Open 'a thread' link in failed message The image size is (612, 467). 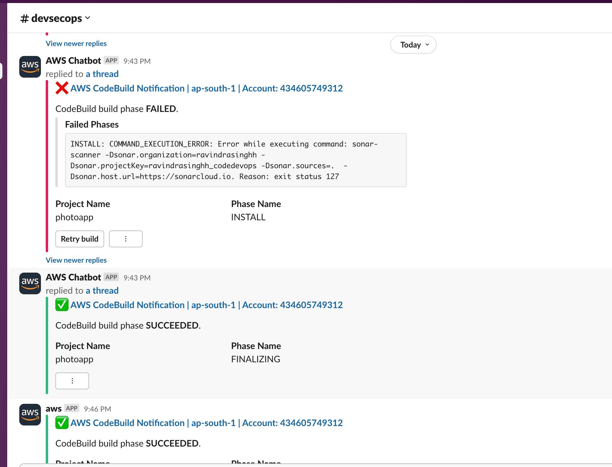point(102,74)
